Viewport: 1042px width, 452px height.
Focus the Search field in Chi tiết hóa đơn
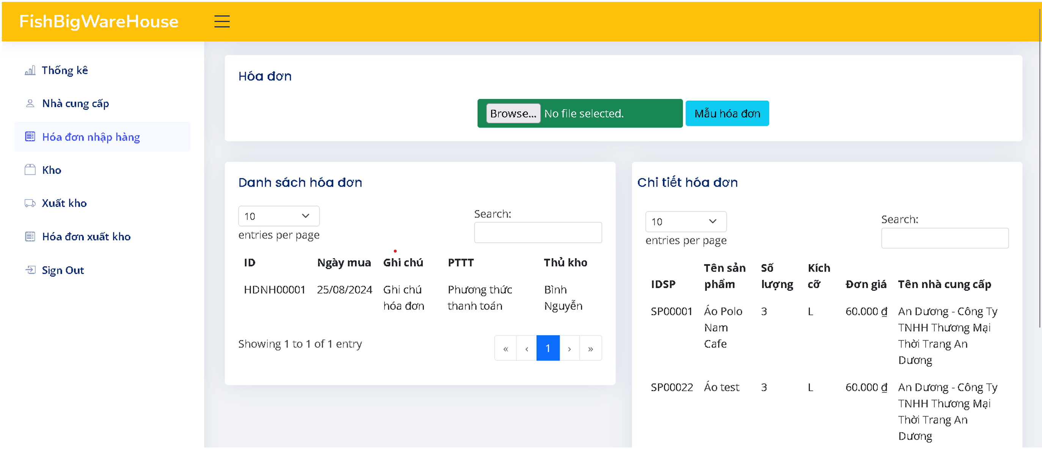click(945, 239)
